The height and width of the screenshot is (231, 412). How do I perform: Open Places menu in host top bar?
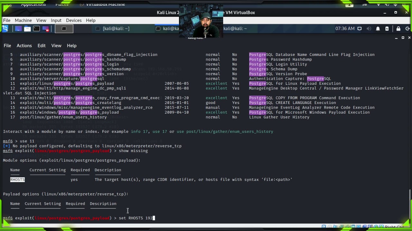click(x=62, y=4)
